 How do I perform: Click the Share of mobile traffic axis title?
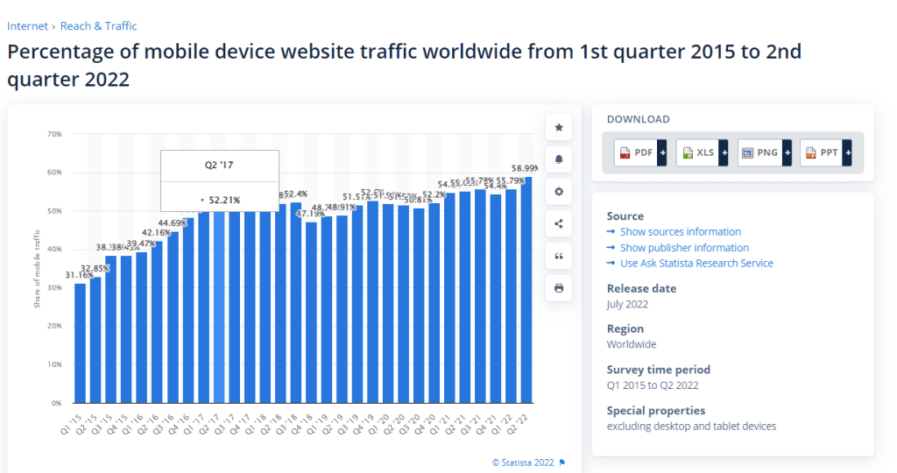pos(37,269)
